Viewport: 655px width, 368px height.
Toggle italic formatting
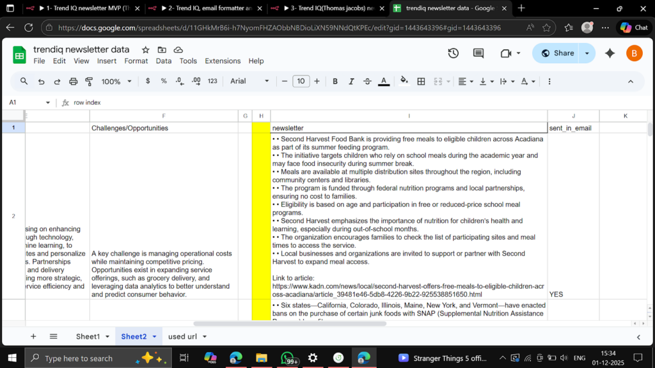(351, 81)
